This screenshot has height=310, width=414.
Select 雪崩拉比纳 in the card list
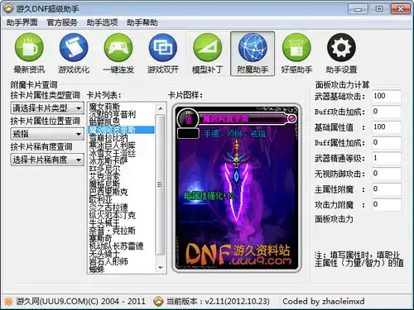[x=108, y=137]
